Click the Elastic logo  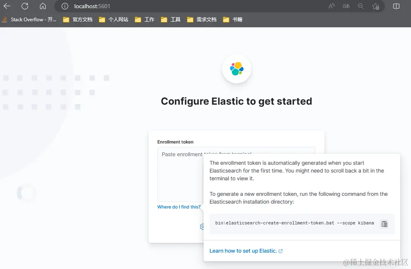237,69
